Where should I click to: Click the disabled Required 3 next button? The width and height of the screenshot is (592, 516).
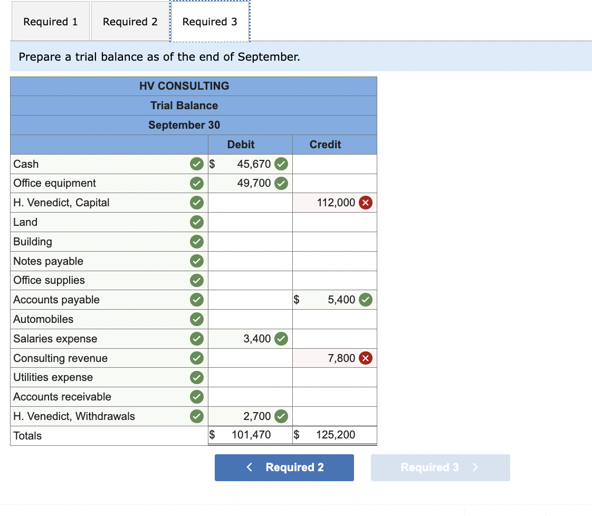[x=440, y=467]
